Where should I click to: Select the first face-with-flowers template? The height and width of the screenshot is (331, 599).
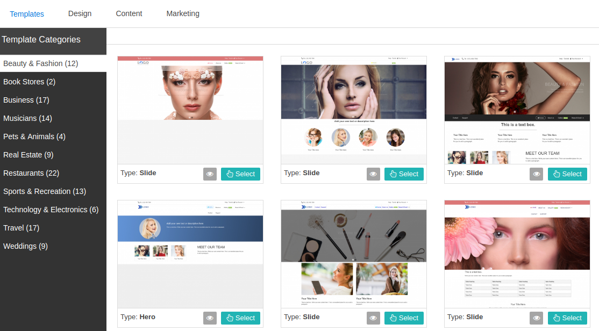tap(240, 174)
